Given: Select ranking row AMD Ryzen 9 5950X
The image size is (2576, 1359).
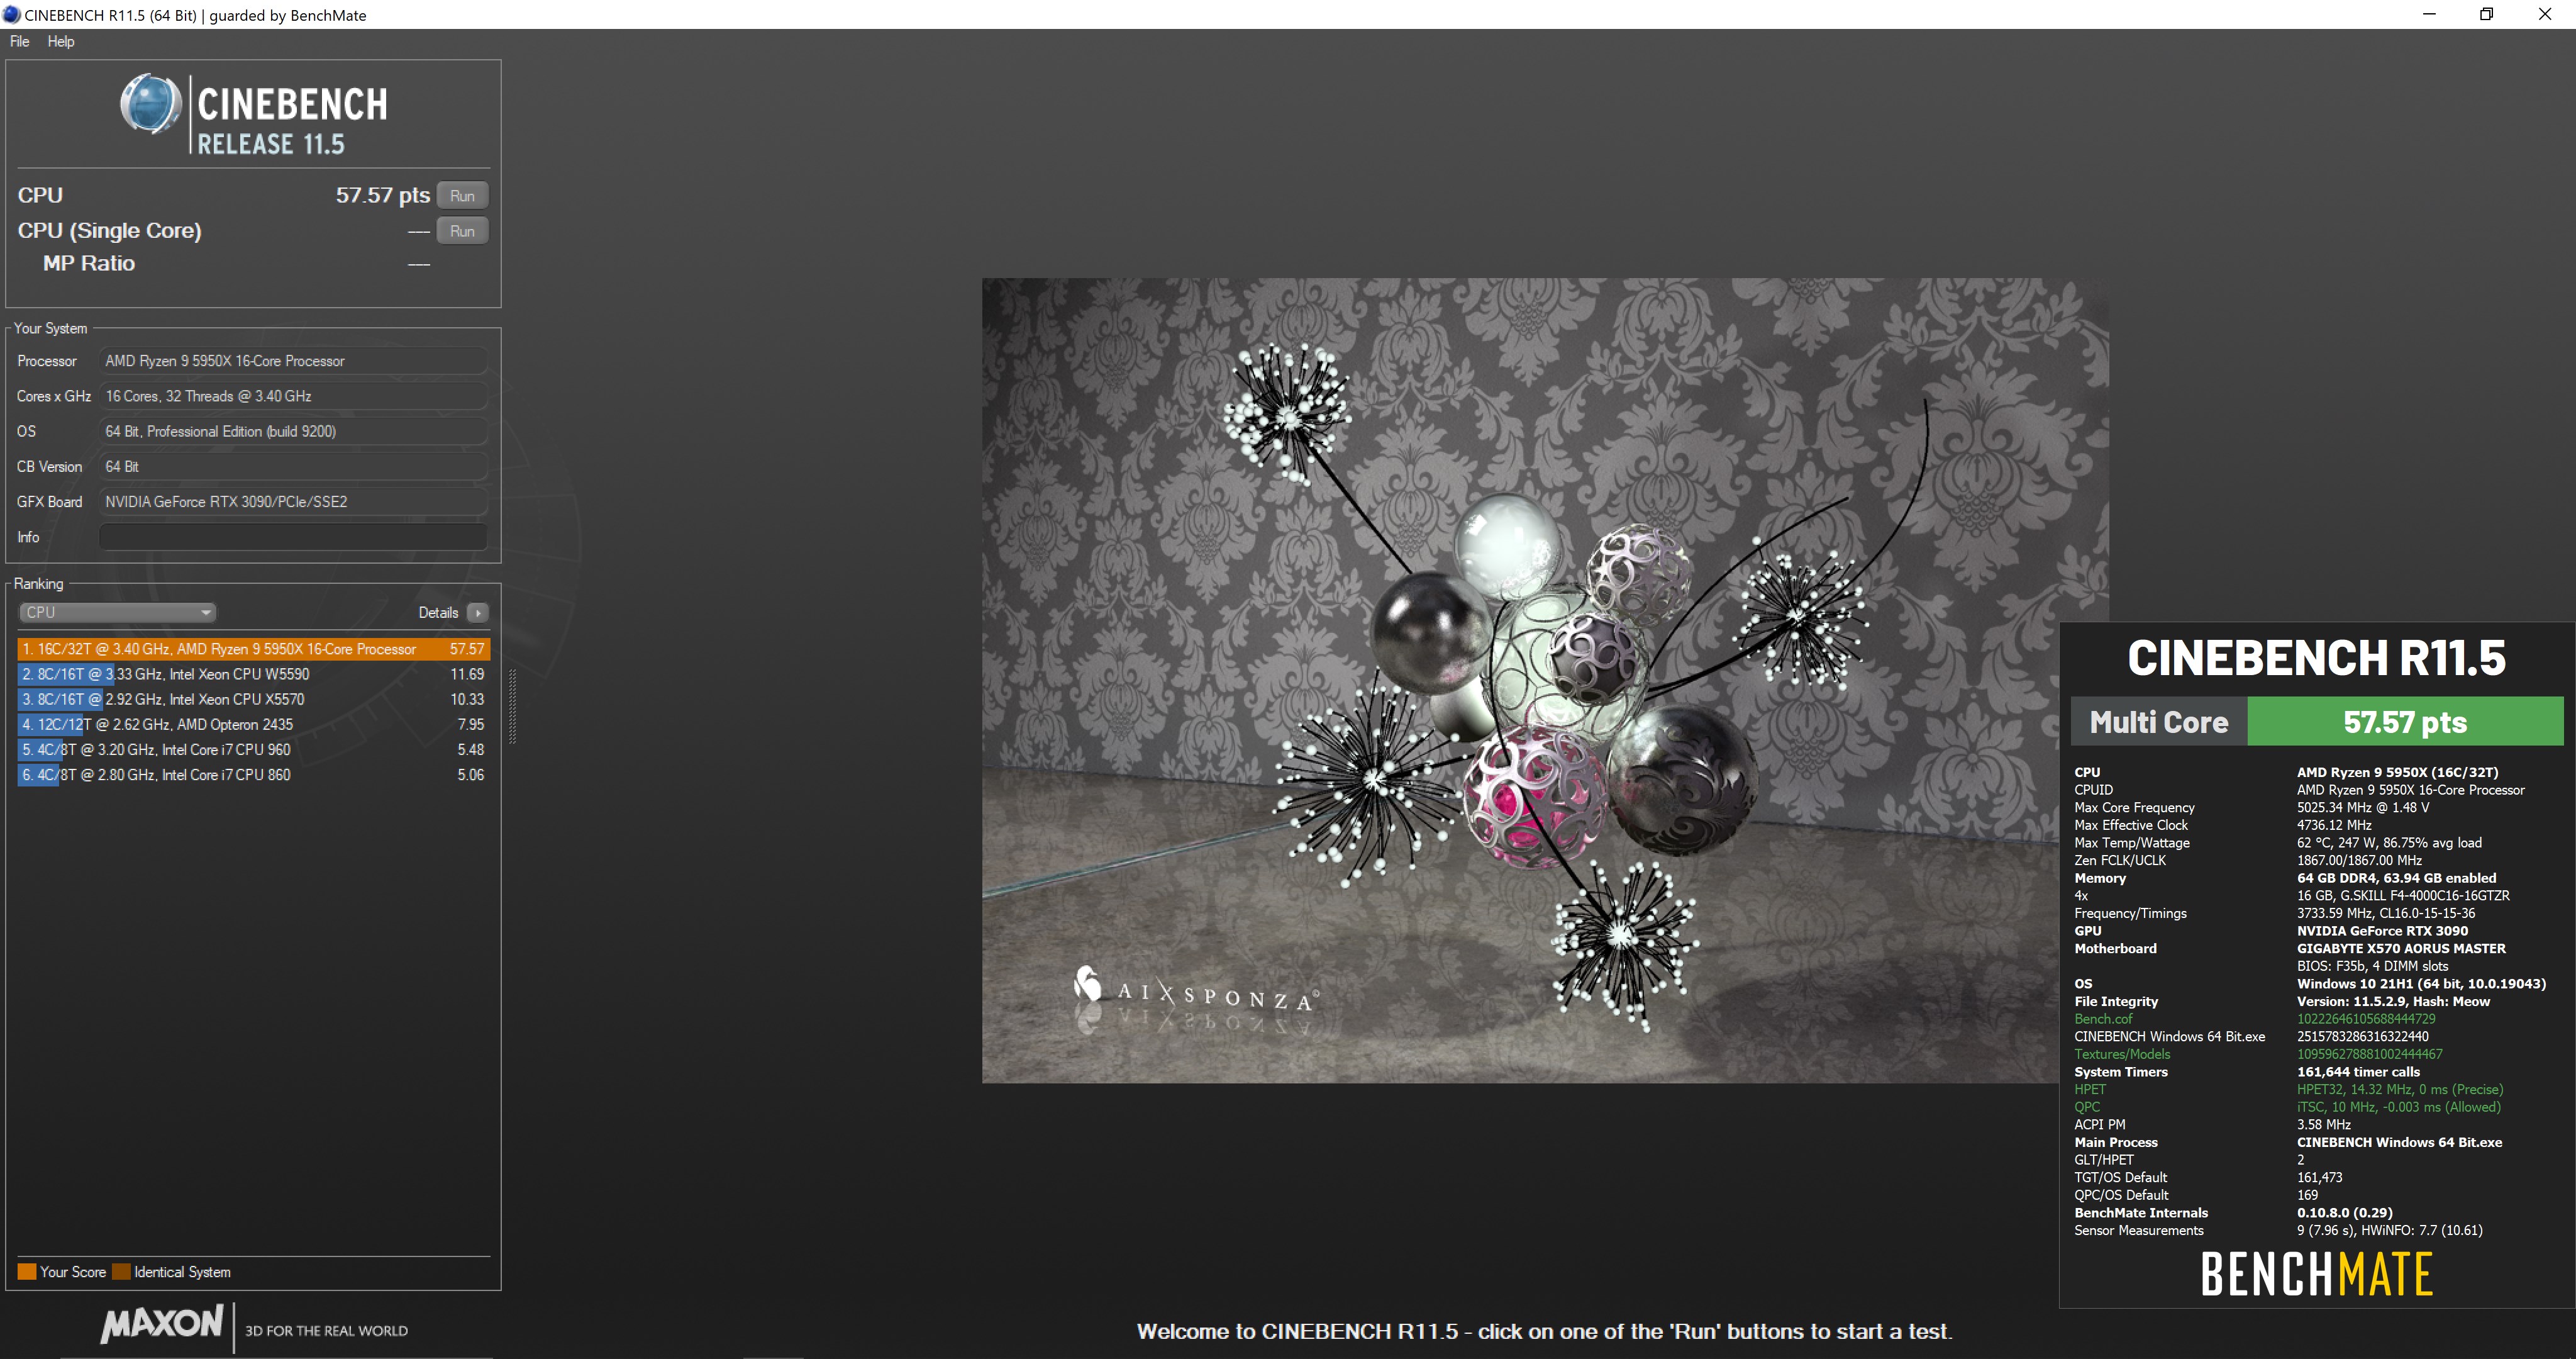Looking at the screenshot, I should click(x=253, y=649).
